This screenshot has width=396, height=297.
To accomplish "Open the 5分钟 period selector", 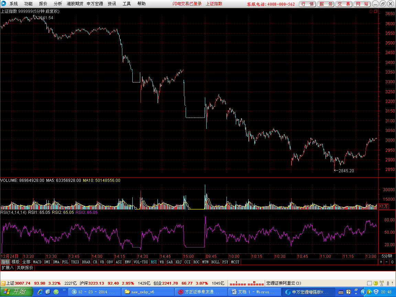I will 387,256.
